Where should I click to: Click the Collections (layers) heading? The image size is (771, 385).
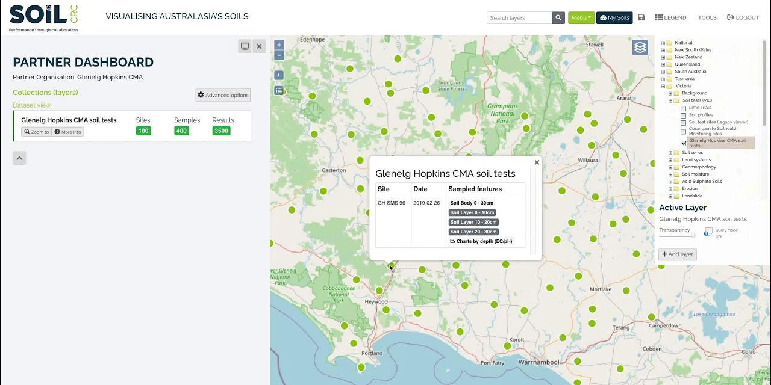point(46,93)
